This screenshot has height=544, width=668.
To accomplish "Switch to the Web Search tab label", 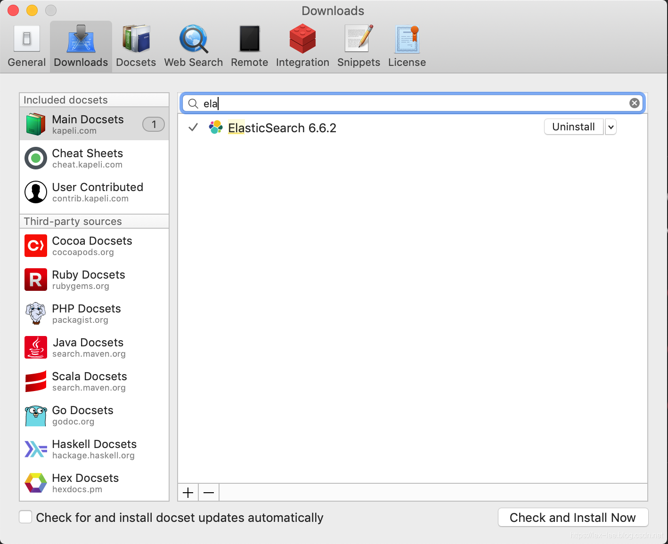I will click(x=194, y=63).
